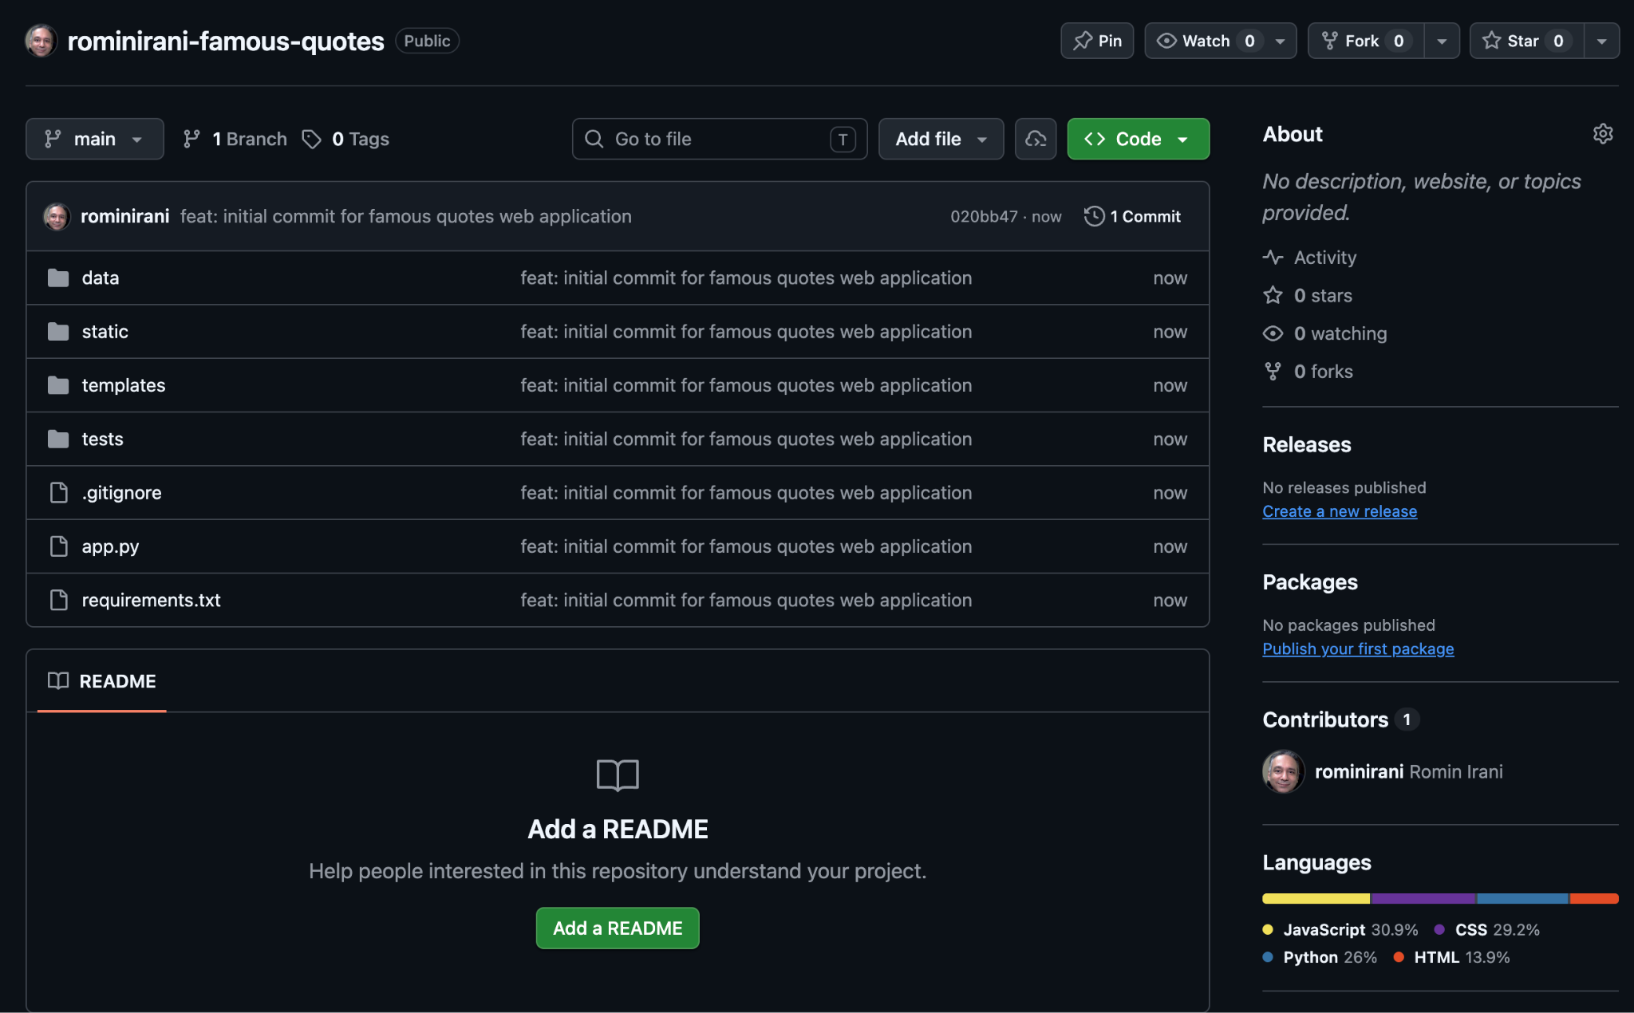Viewport: 1634px width, 1013px height.
Task: Open the About settings gear
Action: coord(1603,134)
